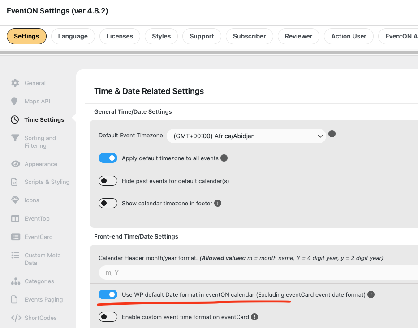This screenshot has height=328, width=418.
Task: Click info icon after Use WP default Date format
Action: tap(371, 294)
